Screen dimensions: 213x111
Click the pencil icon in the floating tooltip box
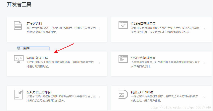pyautogui.click(x=19, y=48)
